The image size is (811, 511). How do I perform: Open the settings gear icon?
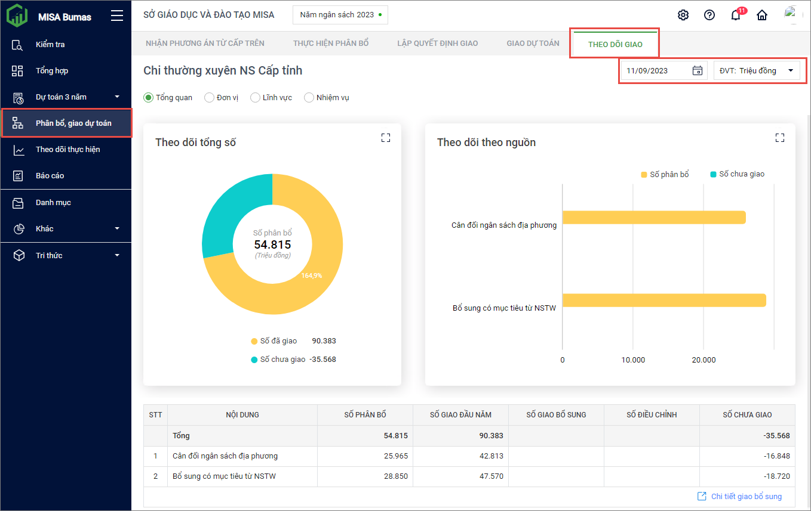pyautogui.click(x=683, y=16)
